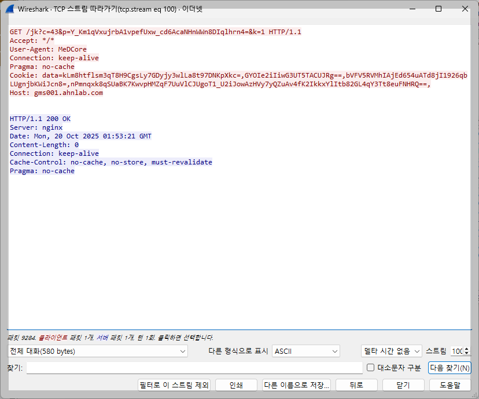Toggle the 대소문자 구분 checkbox
The height and width of the screenshot is (399, 479).
370,368
